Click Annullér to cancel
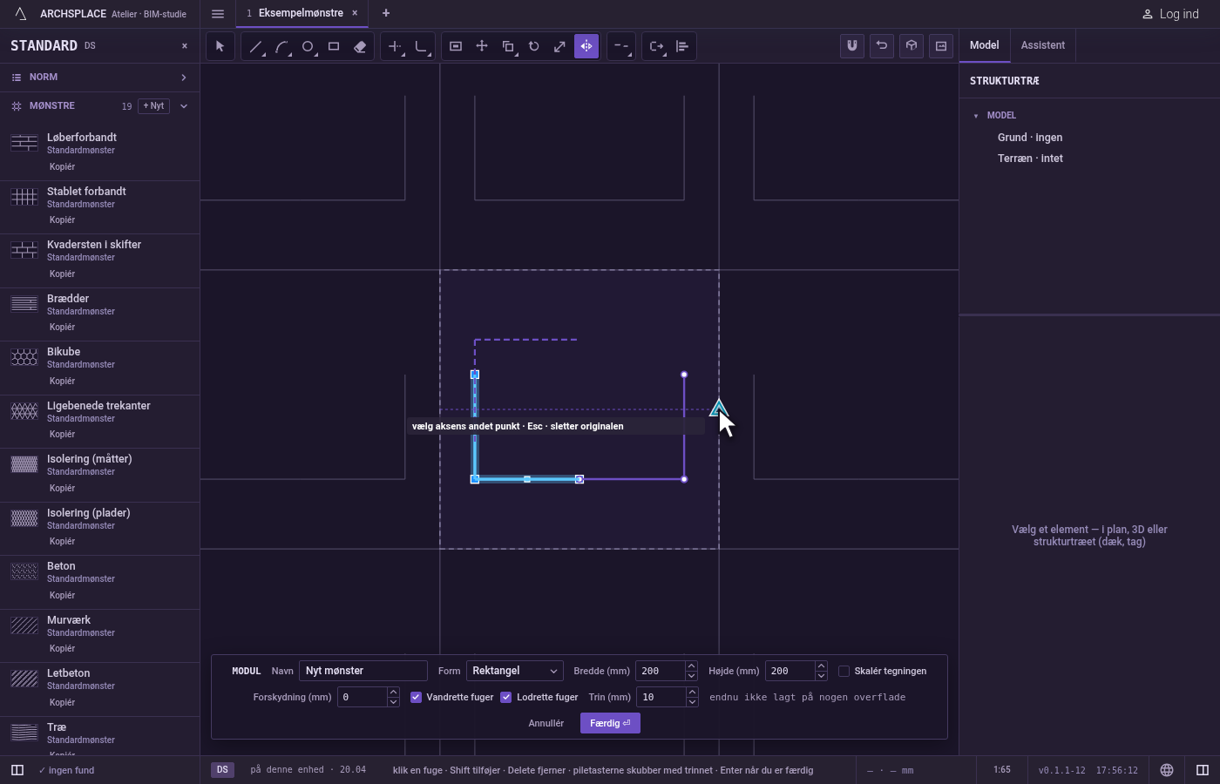This screenshot has width=1220, height=784. pos(546,723)
